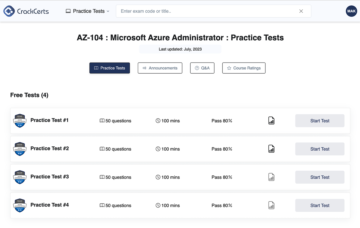Click the CrackCerts brand name text

[x=33, y=11]
